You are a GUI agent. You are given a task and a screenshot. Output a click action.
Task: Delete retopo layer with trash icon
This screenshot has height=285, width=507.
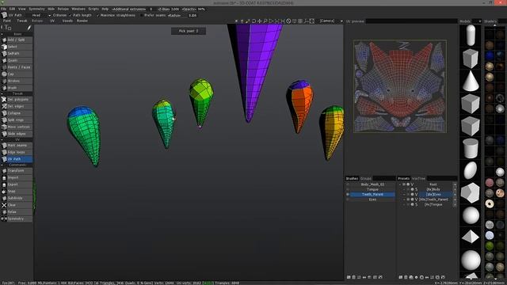point(354,277)
